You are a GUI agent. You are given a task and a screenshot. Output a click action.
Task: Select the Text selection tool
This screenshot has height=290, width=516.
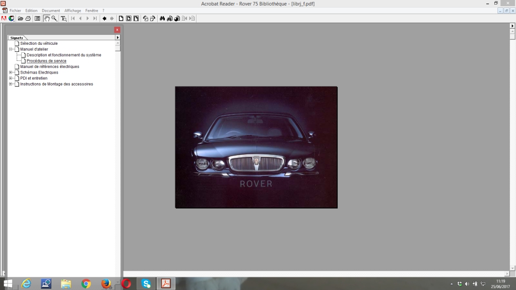click(x=63, y=19)
